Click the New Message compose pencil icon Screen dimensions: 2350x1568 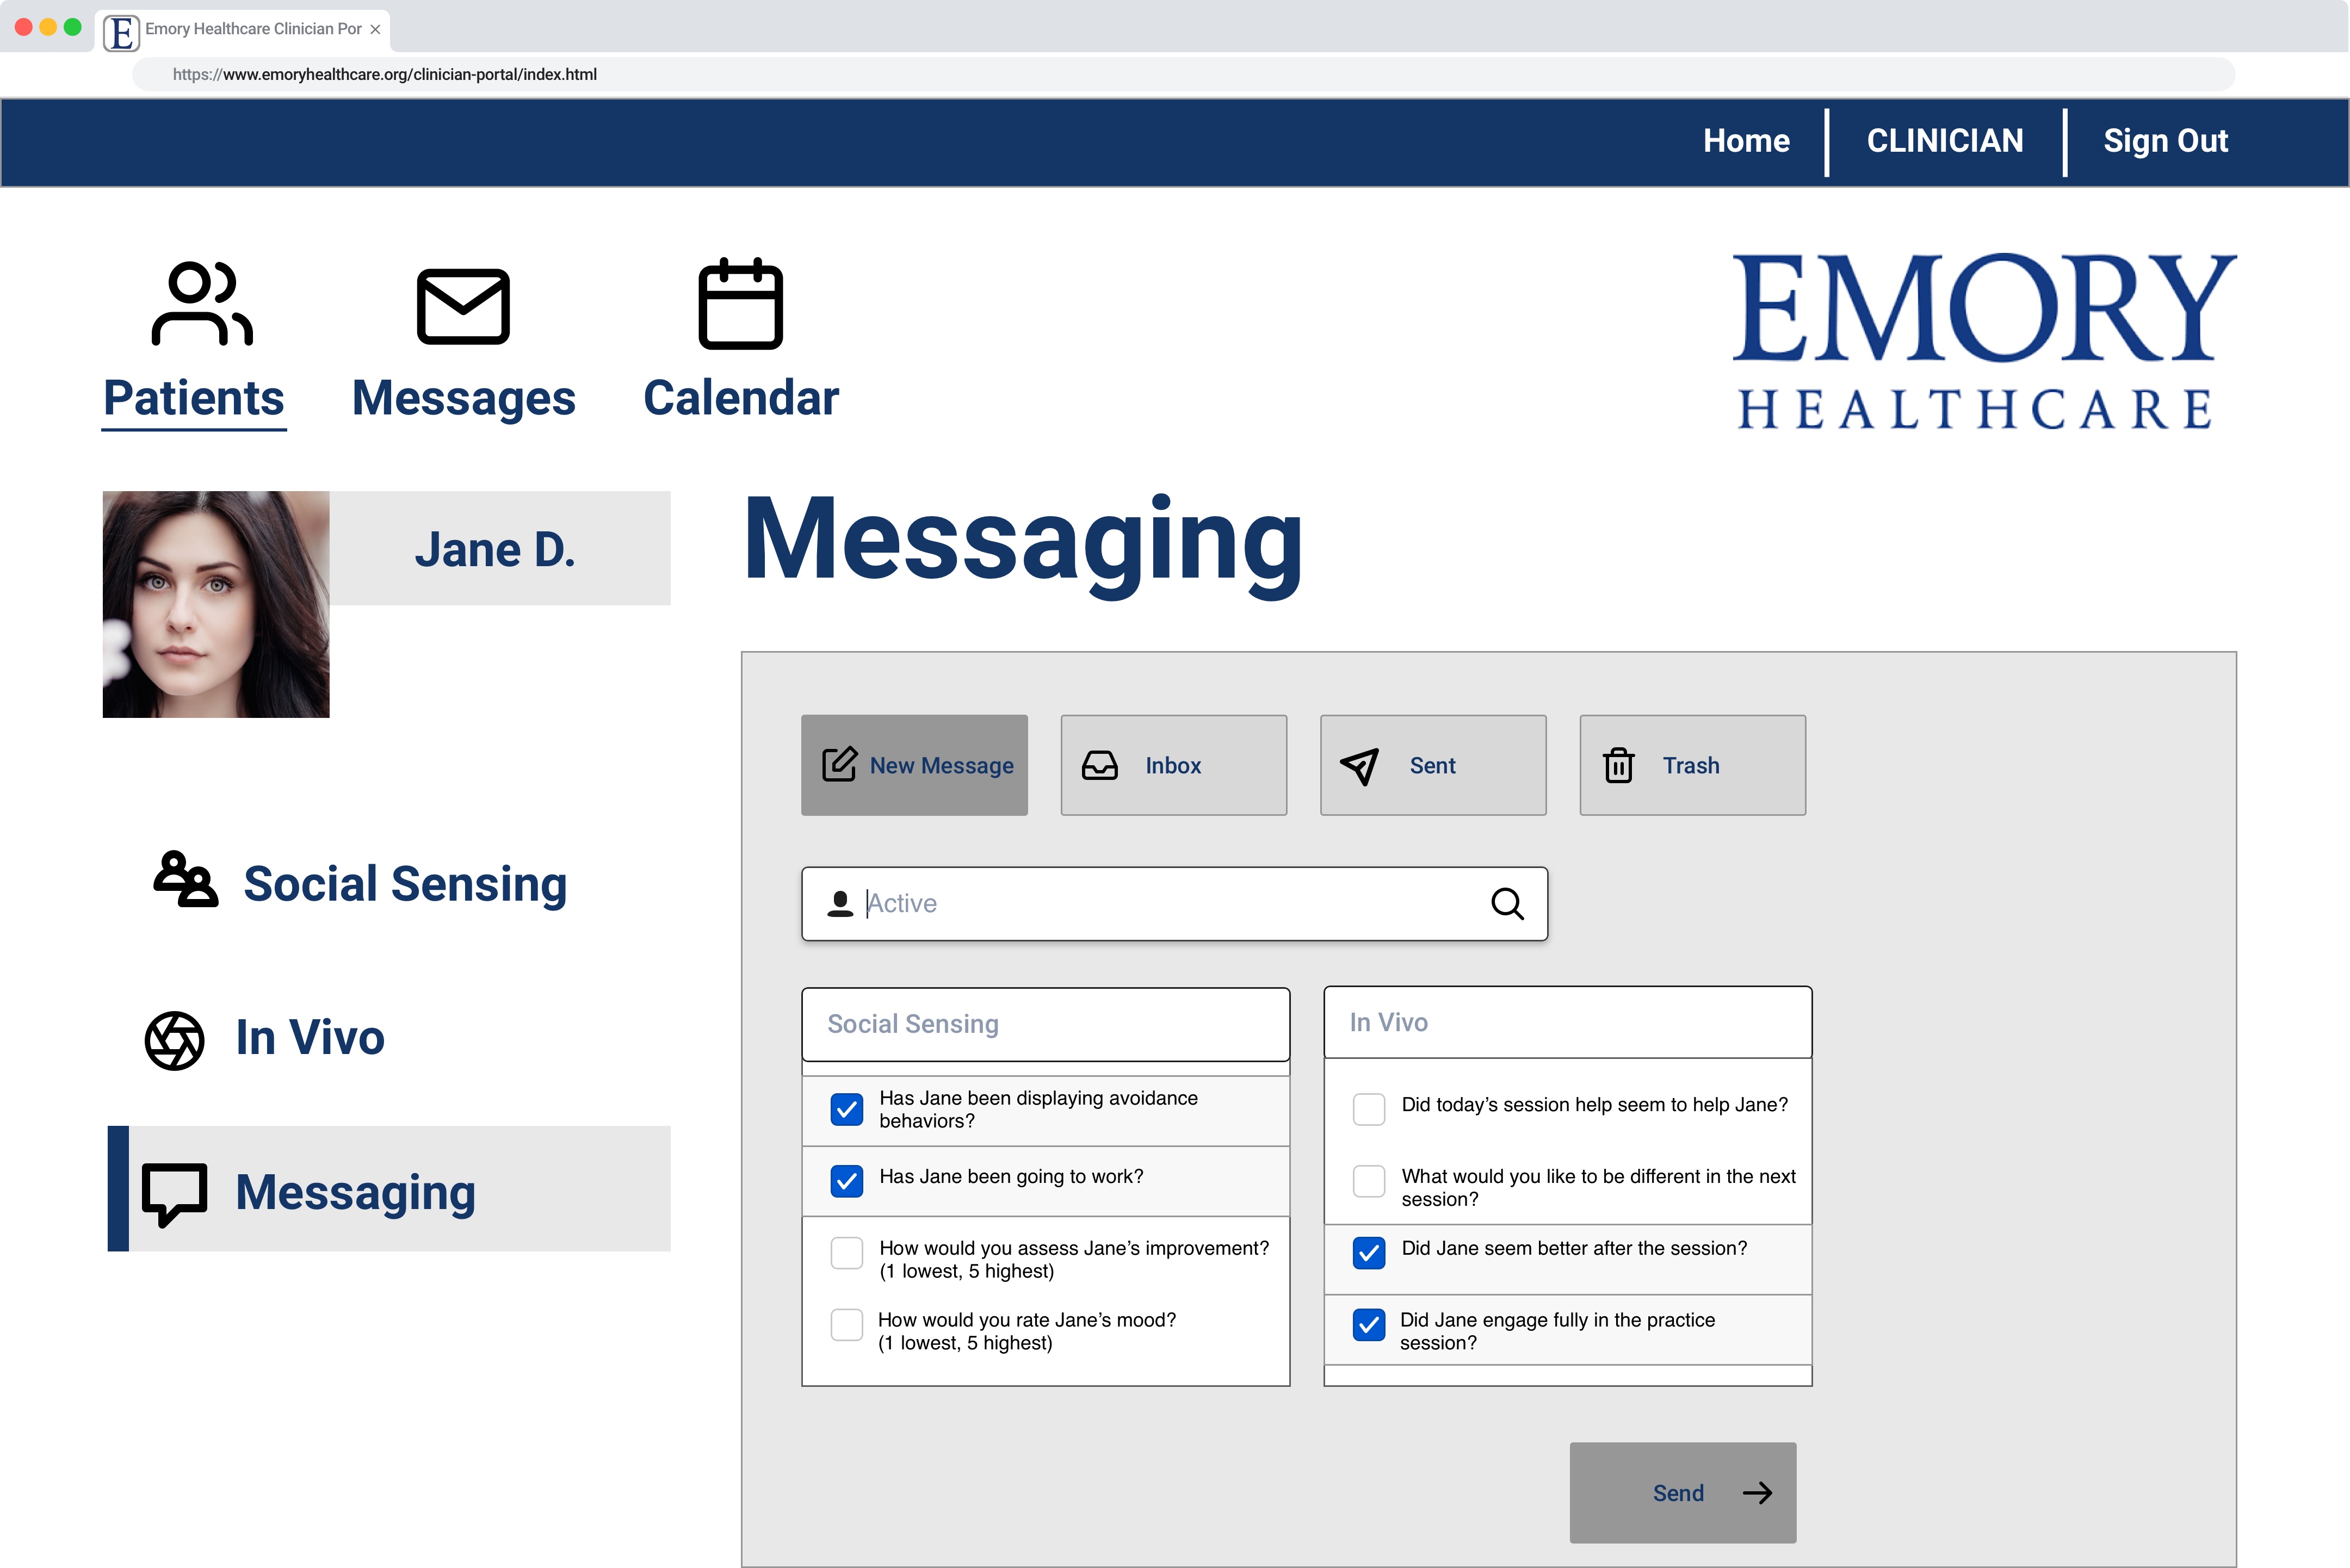(839, 764)
